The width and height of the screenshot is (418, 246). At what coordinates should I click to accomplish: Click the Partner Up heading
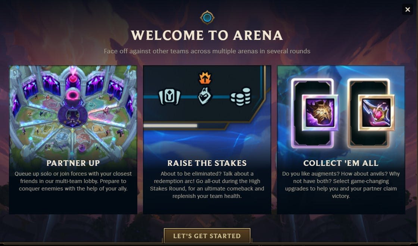point(73,163)
